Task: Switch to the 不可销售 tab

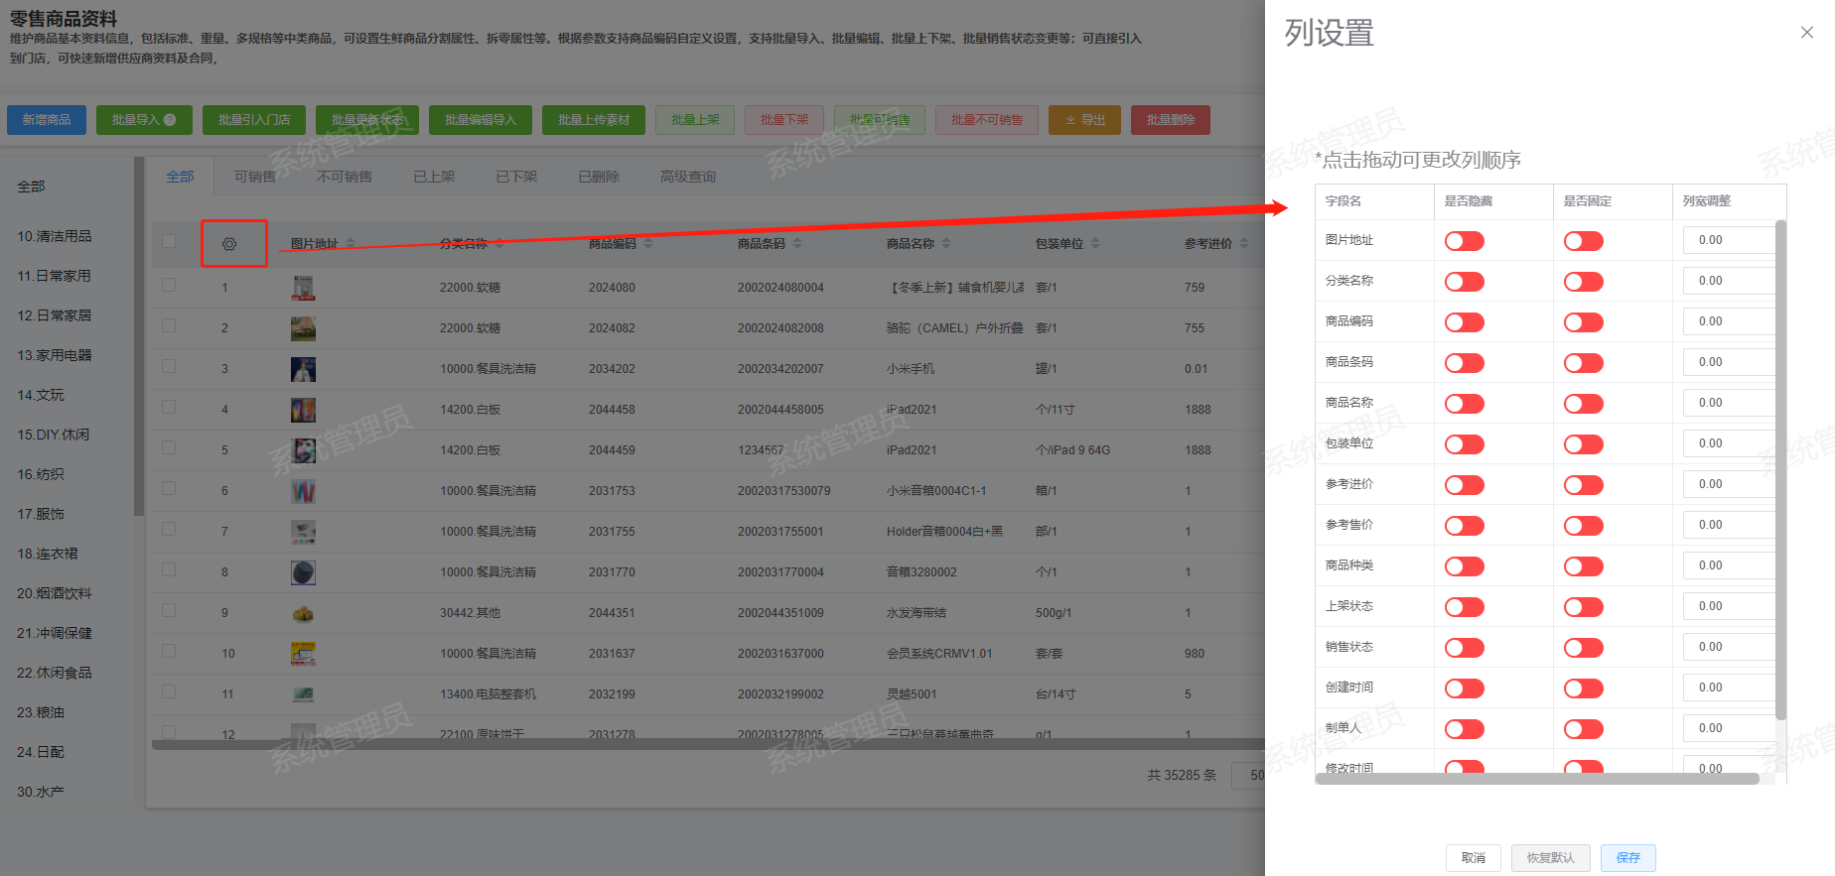Action: pos(345,177)
